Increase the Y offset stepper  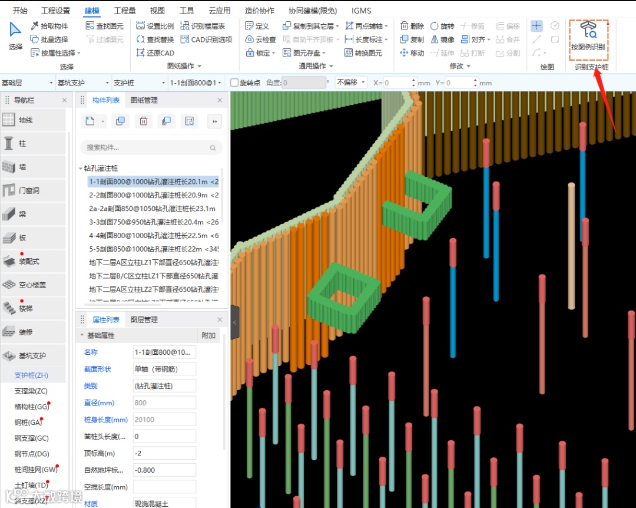click(475, 80)
